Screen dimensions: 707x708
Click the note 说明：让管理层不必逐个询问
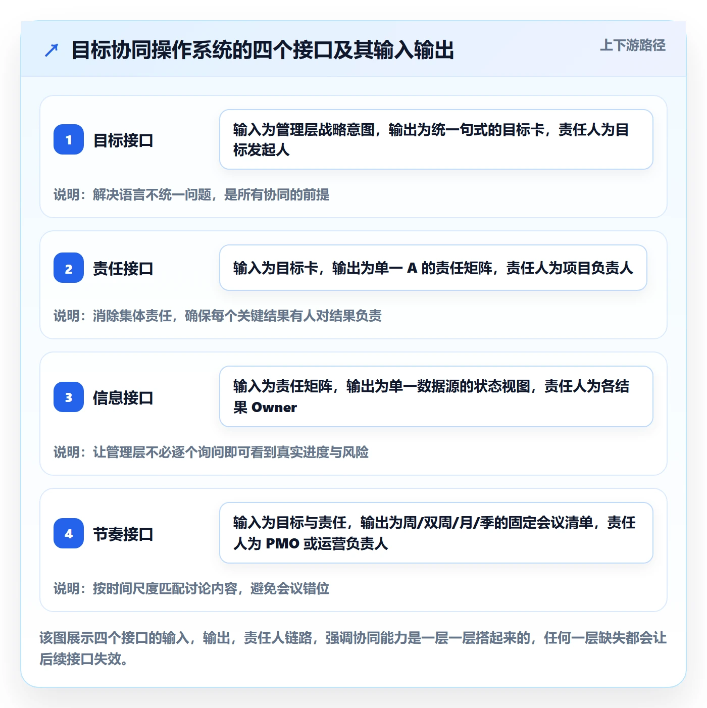pyautogui.click(x=211, y=452)
